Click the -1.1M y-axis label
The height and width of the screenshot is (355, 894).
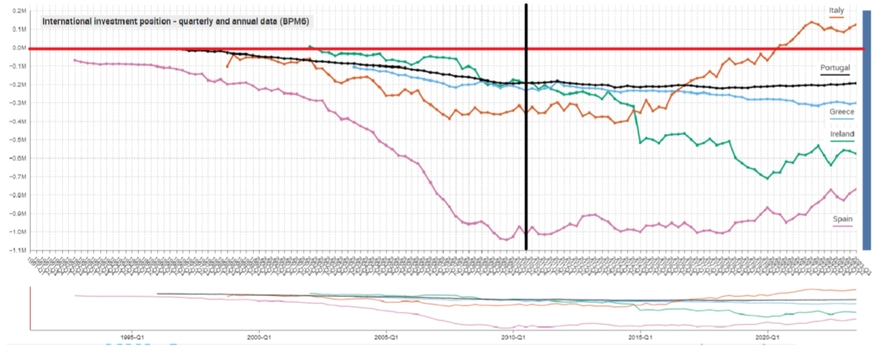click(19, 251)
